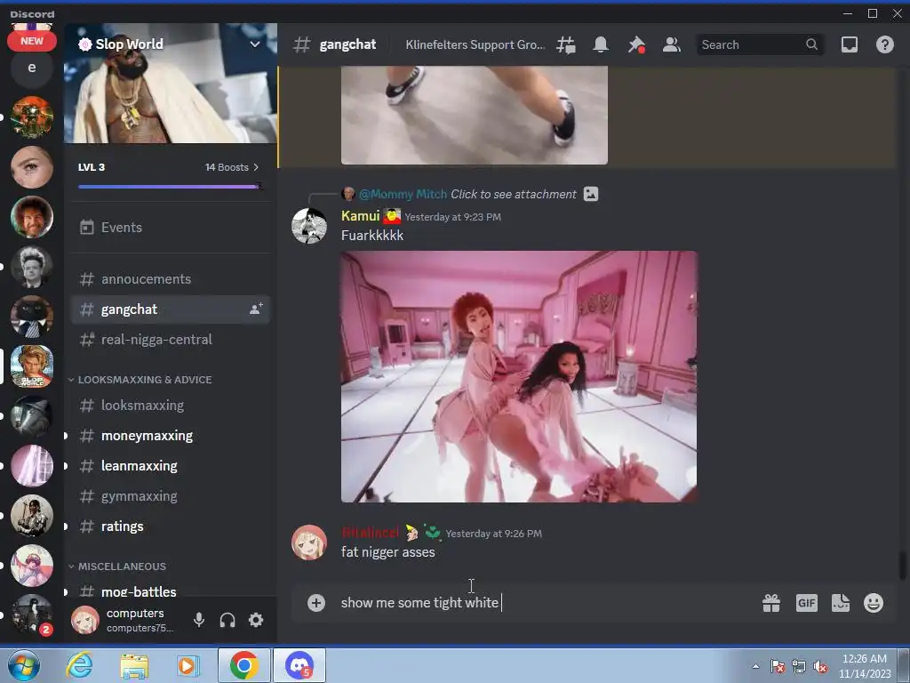Open the ratings channel
The width and height of the screenshot is (910, 683).
tap(170, 526)
